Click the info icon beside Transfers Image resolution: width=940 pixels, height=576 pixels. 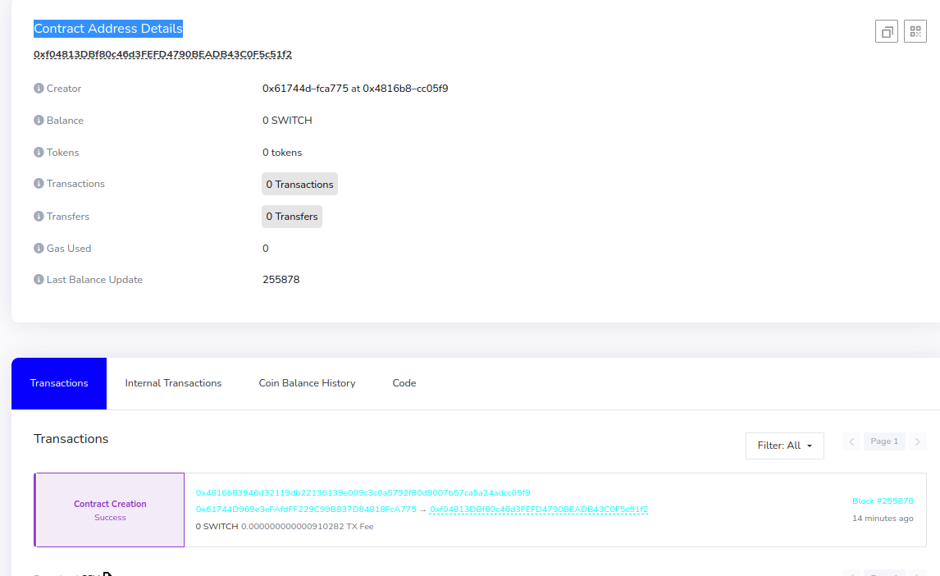37,216
